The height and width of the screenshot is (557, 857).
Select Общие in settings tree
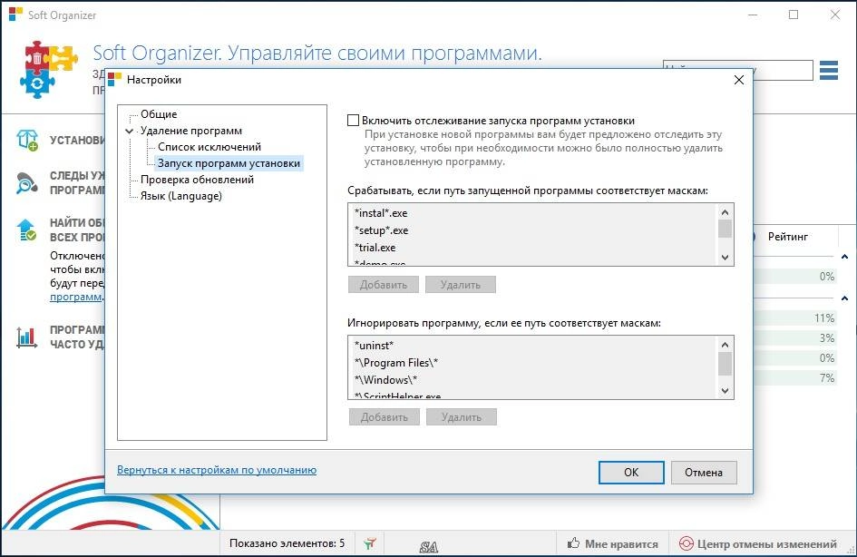[x=159, y=114]
